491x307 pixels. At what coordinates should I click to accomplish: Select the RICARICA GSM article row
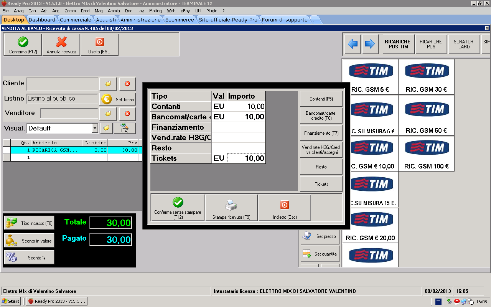(72, 150)
